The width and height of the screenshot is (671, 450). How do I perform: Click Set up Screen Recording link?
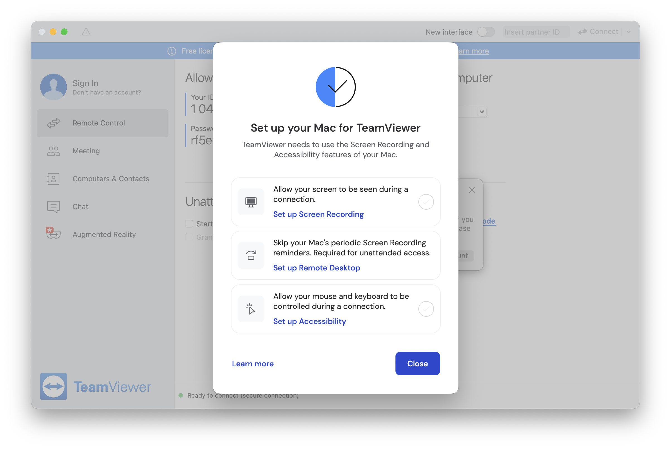point(318,214)
